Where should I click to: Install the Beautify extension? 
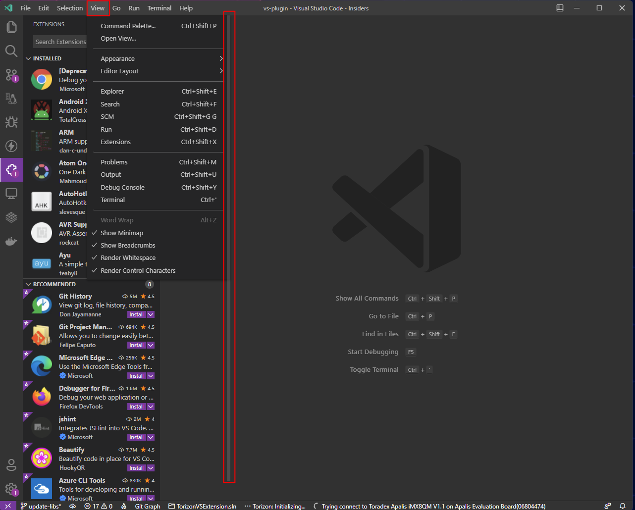coord(136,467)
